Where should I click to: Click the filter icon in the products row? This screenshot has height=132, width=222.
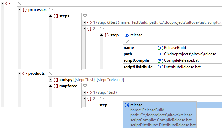(51, 73)
